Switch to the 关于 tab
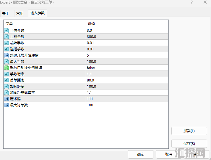This screenshot has width=211, height=160. click(6, 13)
